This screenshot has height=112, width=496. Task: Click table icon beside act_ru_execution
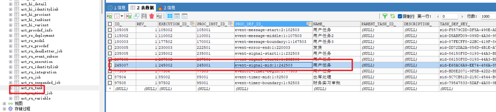tap(17, 61)
